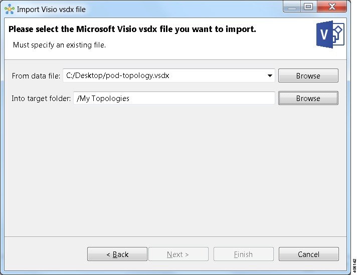Maximize the Import Visio dialog window
361x275 pixels.
click(x=308, y=7)
